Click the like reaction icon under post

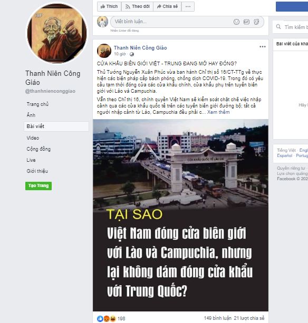(100, 318)
